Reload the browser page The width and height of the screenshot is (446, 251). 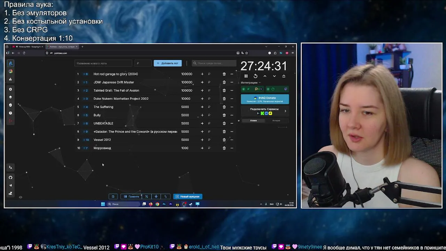coord(24,53)
